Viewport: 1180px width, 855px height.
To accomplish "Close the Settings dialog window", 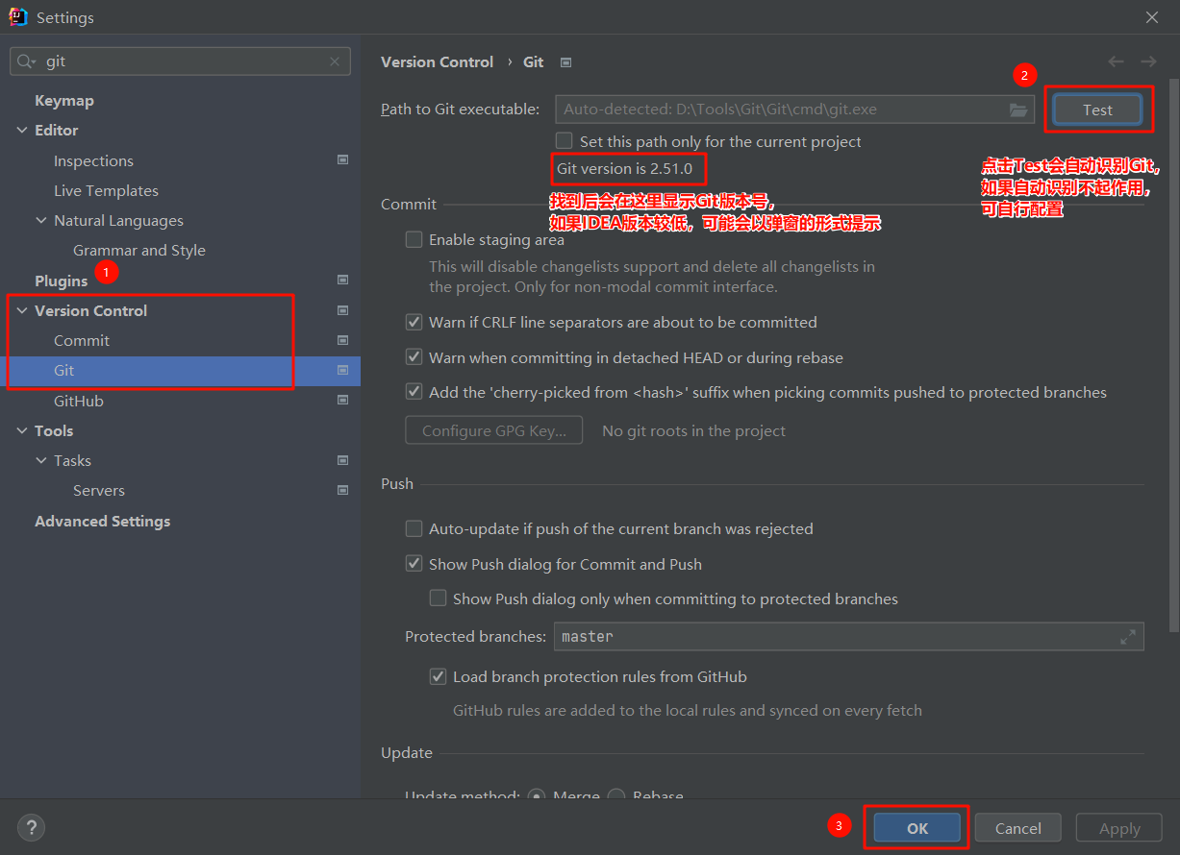I will pos(1152,17).
